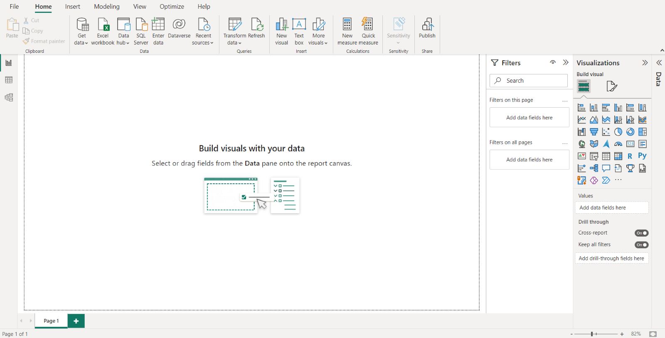This screenshot has height=338, width=665.
Task: Switch to Report view in sidebar
Action: 9,63
